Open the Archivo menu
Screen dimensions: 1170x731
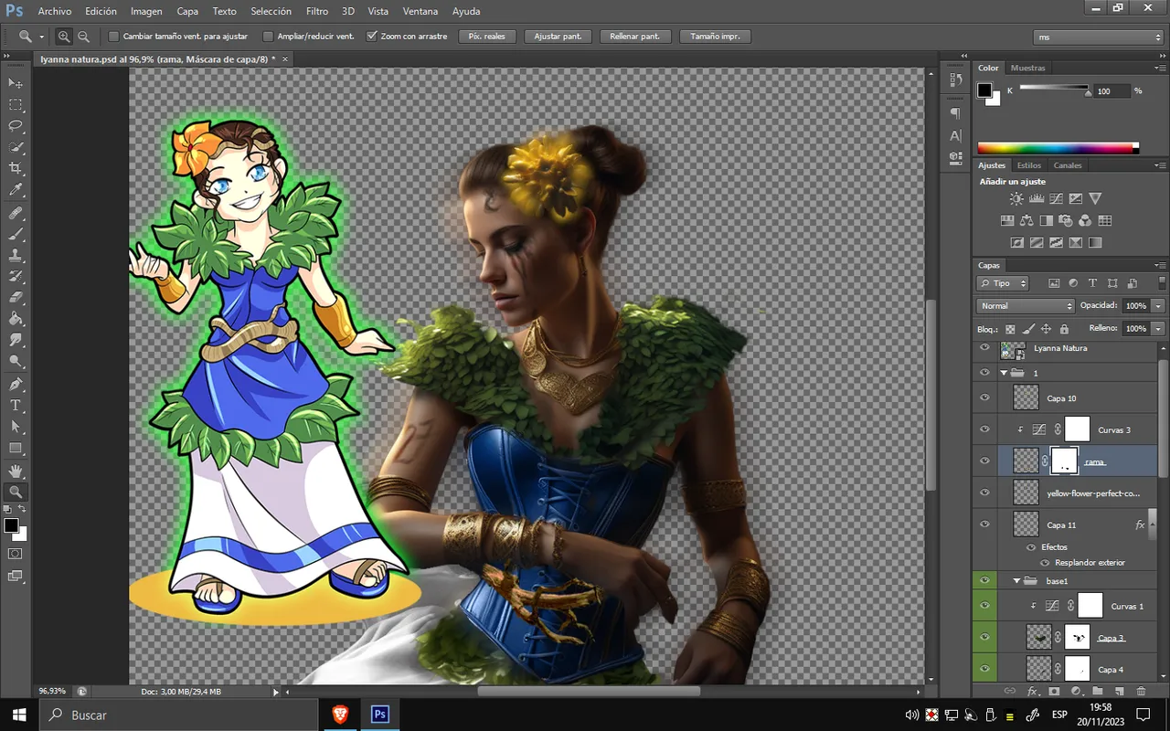[x=55, y=11]
